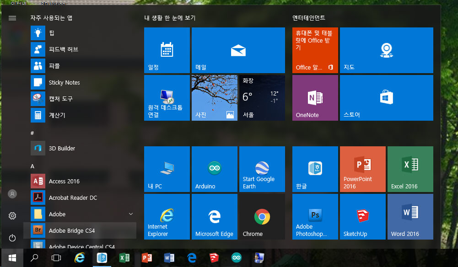Open the SketchUp tile
Image resolution: width=458 pixels, height=267 pixels.
click(x=363, y=217)
